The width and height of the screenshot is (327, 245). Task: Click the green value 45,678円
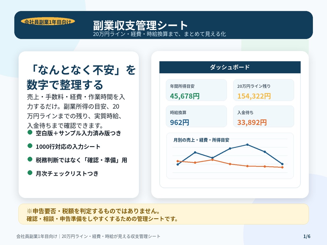click(185, 96)
